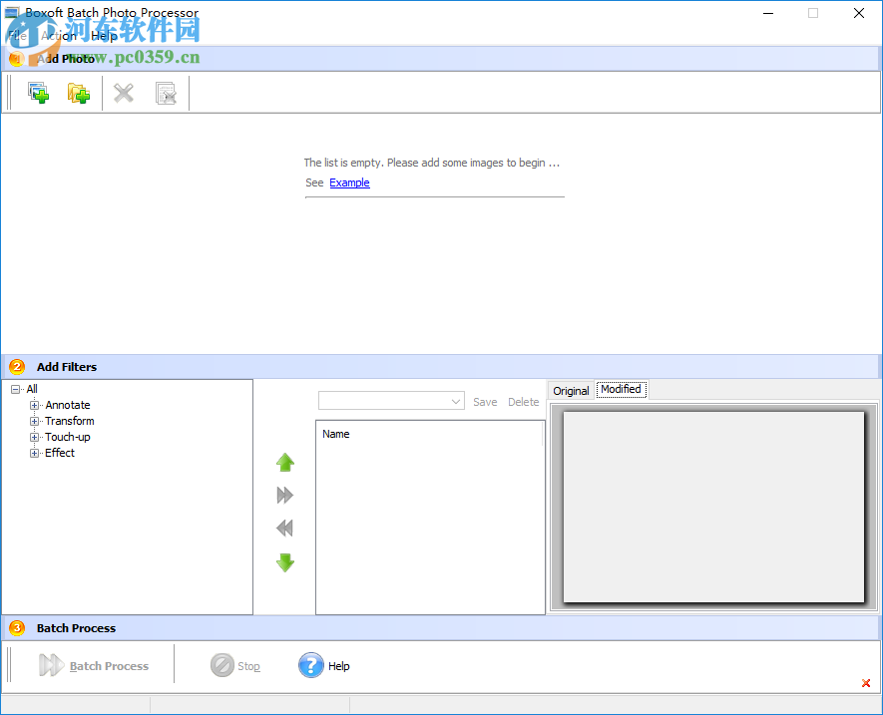
Task: Click the Help question mark icon
Action: point(310,665)
